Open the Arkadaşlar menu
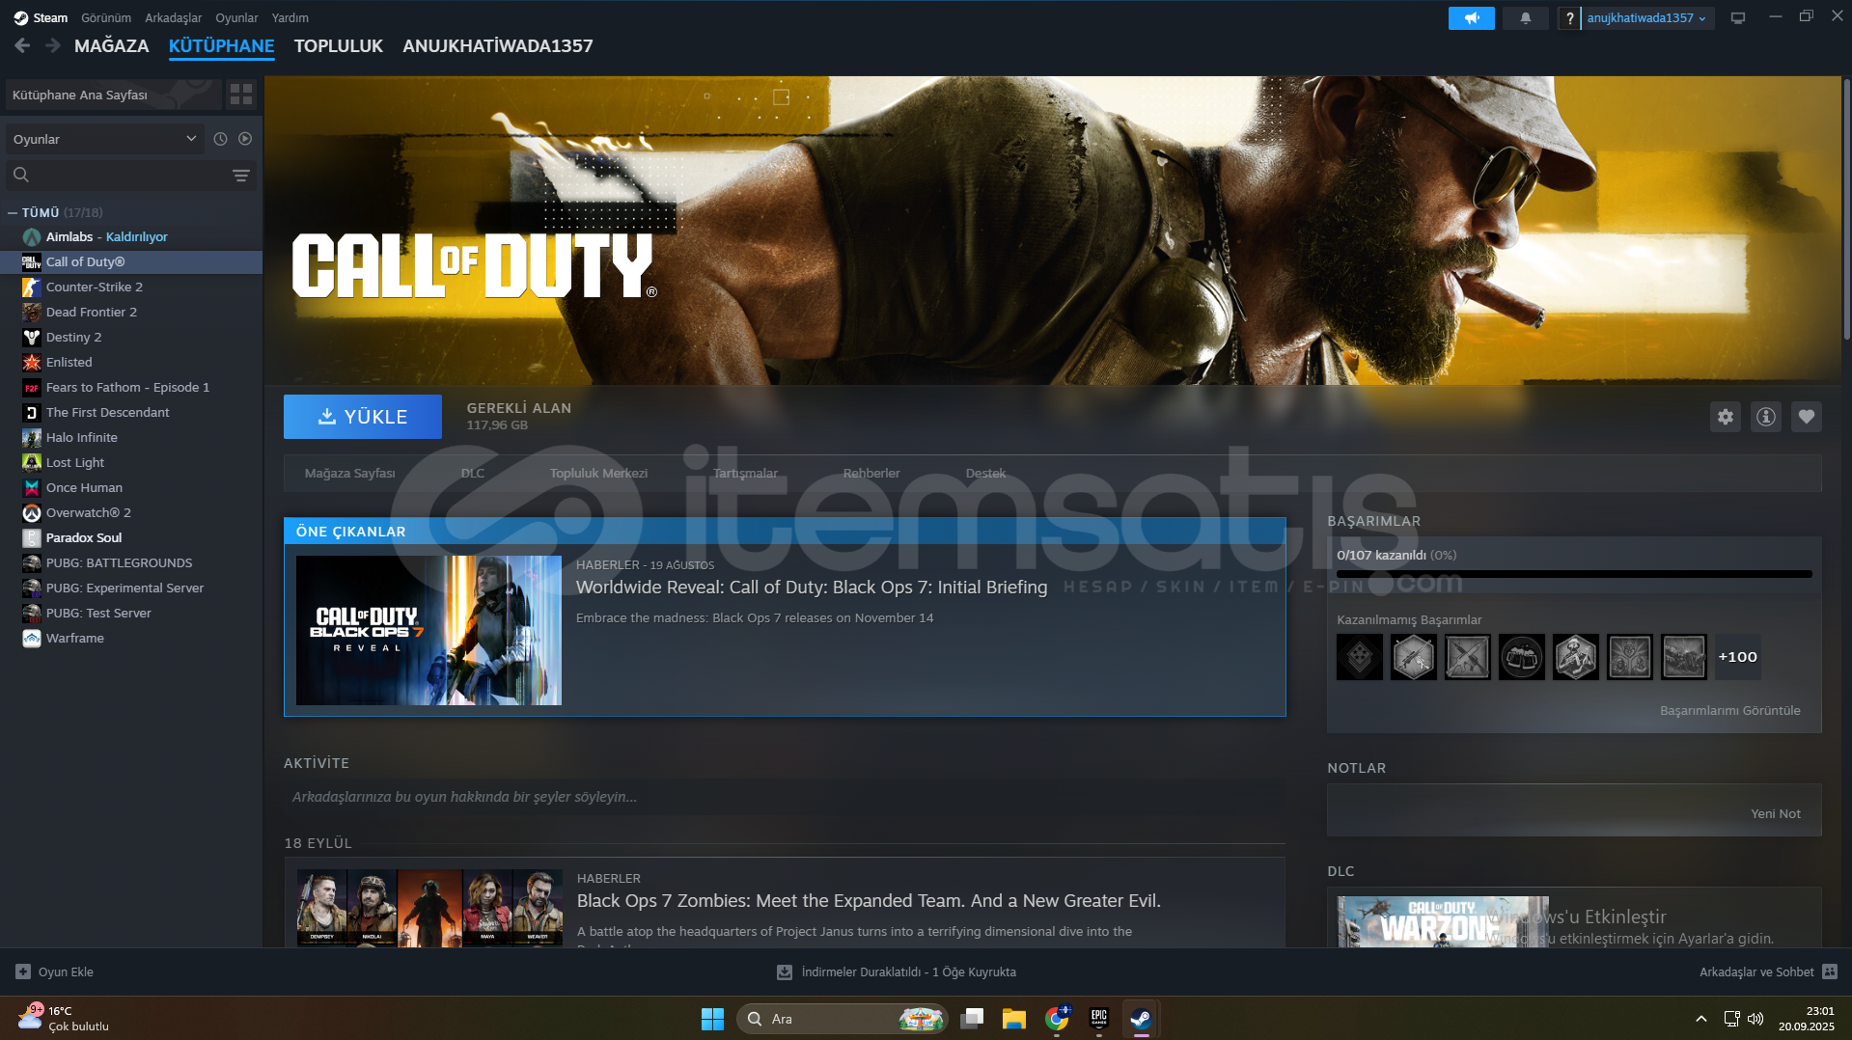The image size is (1852, 1040). tap(174, 17)
